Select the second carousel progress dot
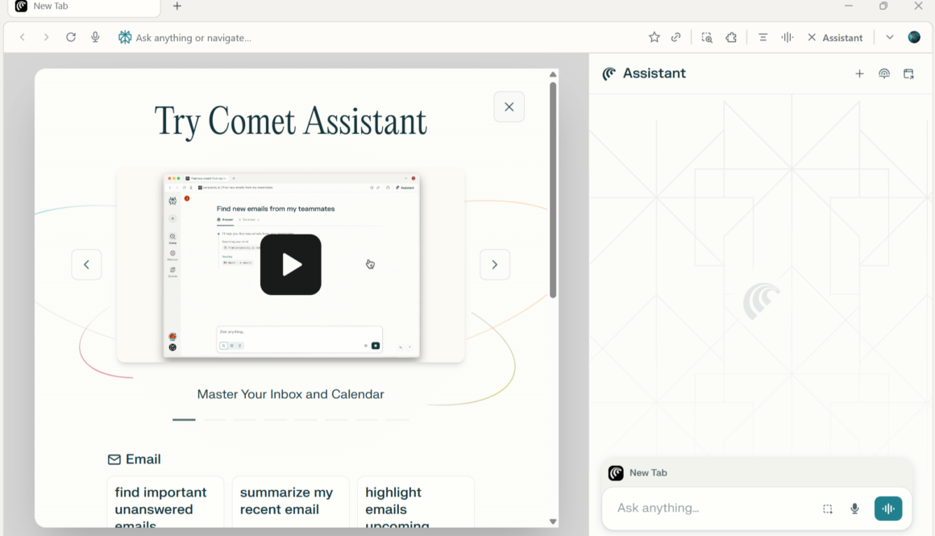The width and height of the screenshot is (935, 536). point(214,419)
